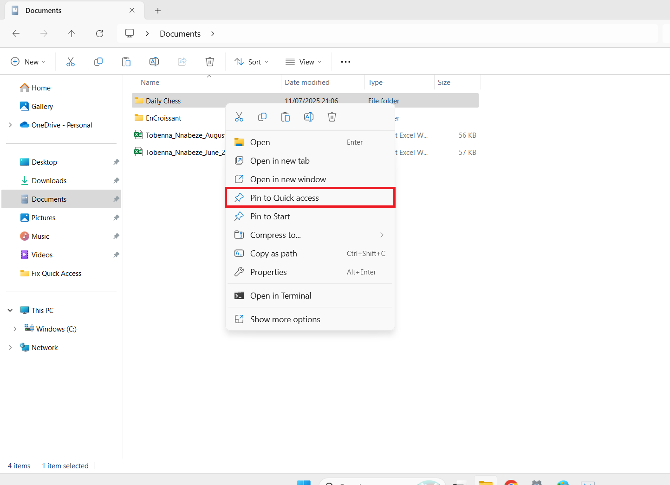Copy Daily Chess via the context menu copy icon
This screenshot has width=670, height=485.
coord(262,116)
